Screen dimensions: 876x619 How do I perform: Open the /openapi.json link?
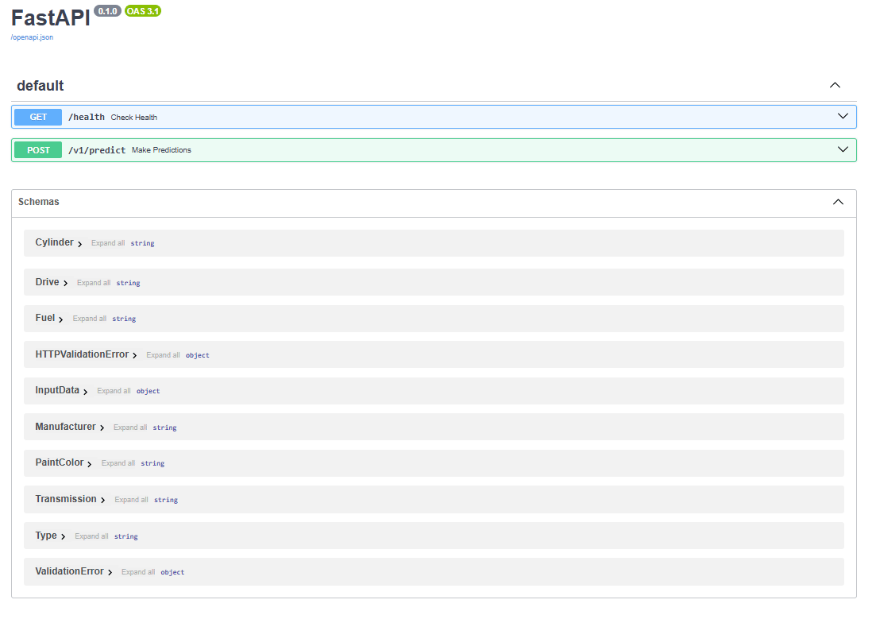[32, 37]
